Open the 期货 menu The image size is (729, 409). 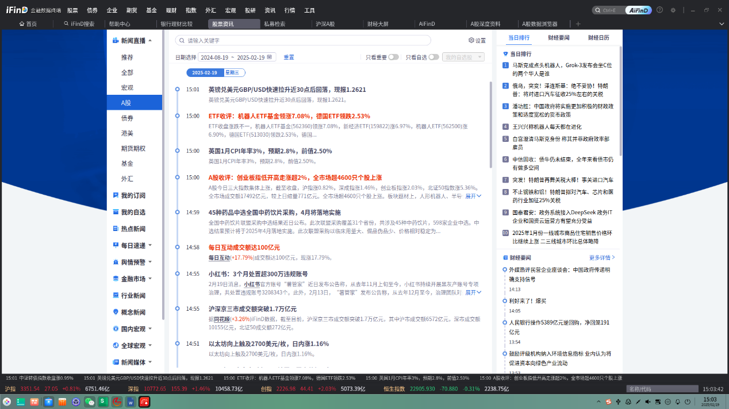tap(133, 10)
